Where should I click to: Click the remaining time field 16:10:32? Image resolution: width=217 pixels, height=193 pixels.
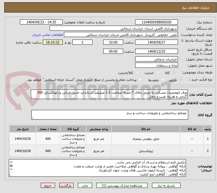tap(52, 42)
